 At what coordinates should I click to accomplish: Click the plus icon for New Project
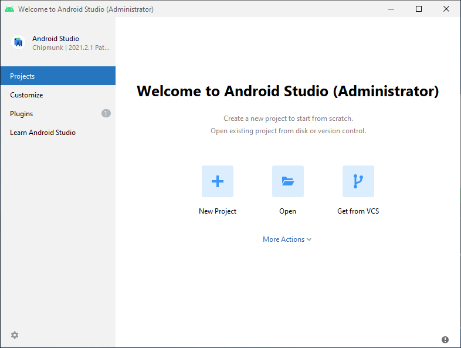point(218,181)
